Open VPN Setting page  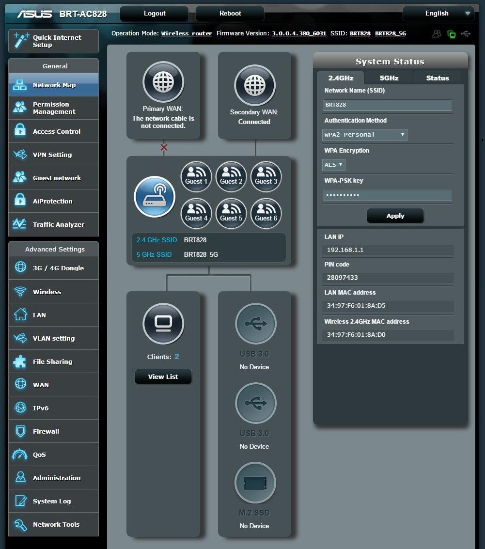[54, 155]
